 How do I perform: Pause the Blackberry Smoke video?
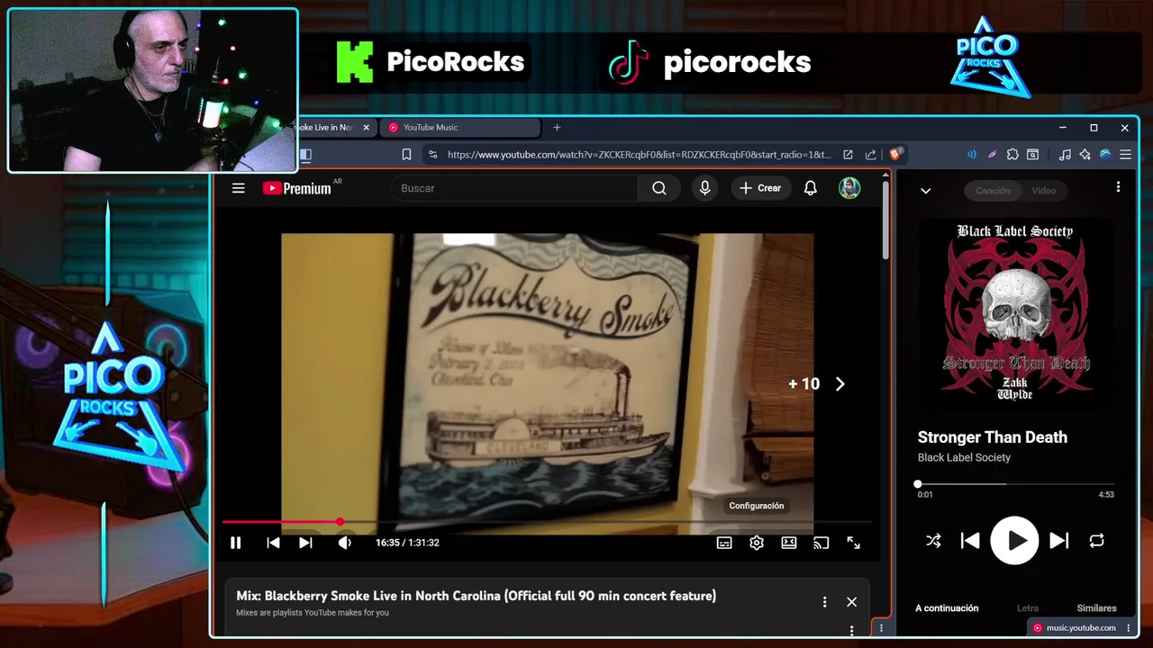[x=235, y=543]
